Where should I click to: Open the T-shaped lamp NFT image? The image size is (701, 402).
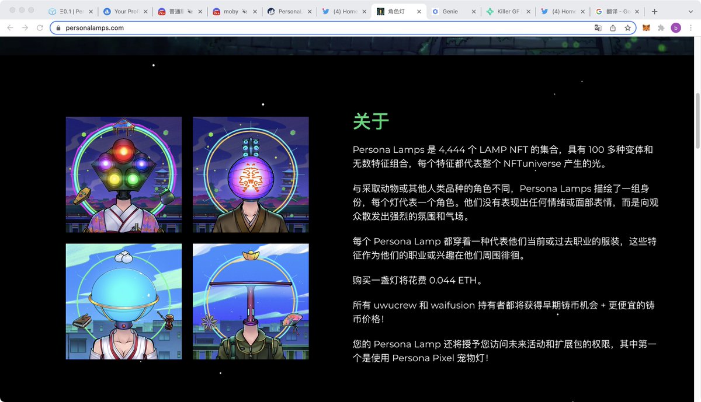click(251, 302)
